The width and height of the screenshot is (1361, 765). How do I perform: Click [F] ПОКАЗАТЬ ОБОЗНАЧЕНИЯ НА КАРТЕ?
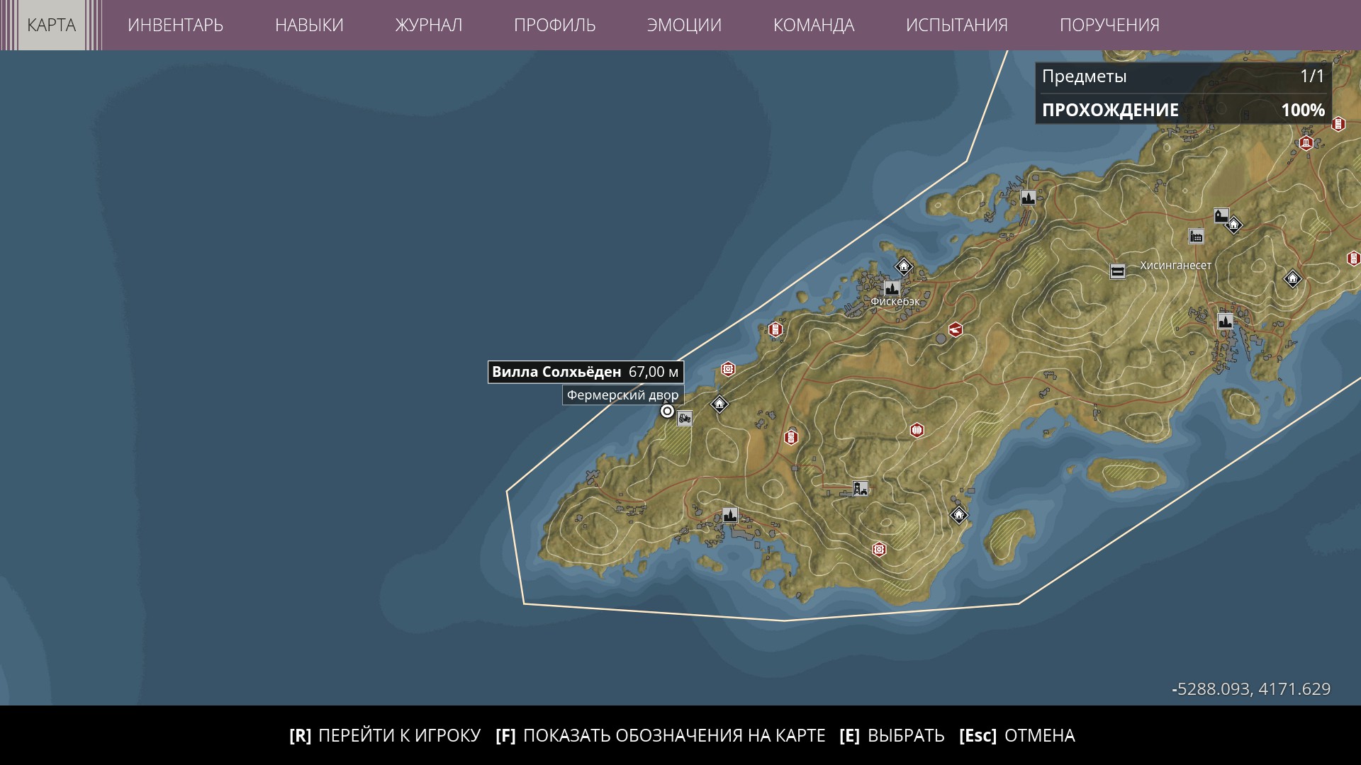[x=661, y=736]
